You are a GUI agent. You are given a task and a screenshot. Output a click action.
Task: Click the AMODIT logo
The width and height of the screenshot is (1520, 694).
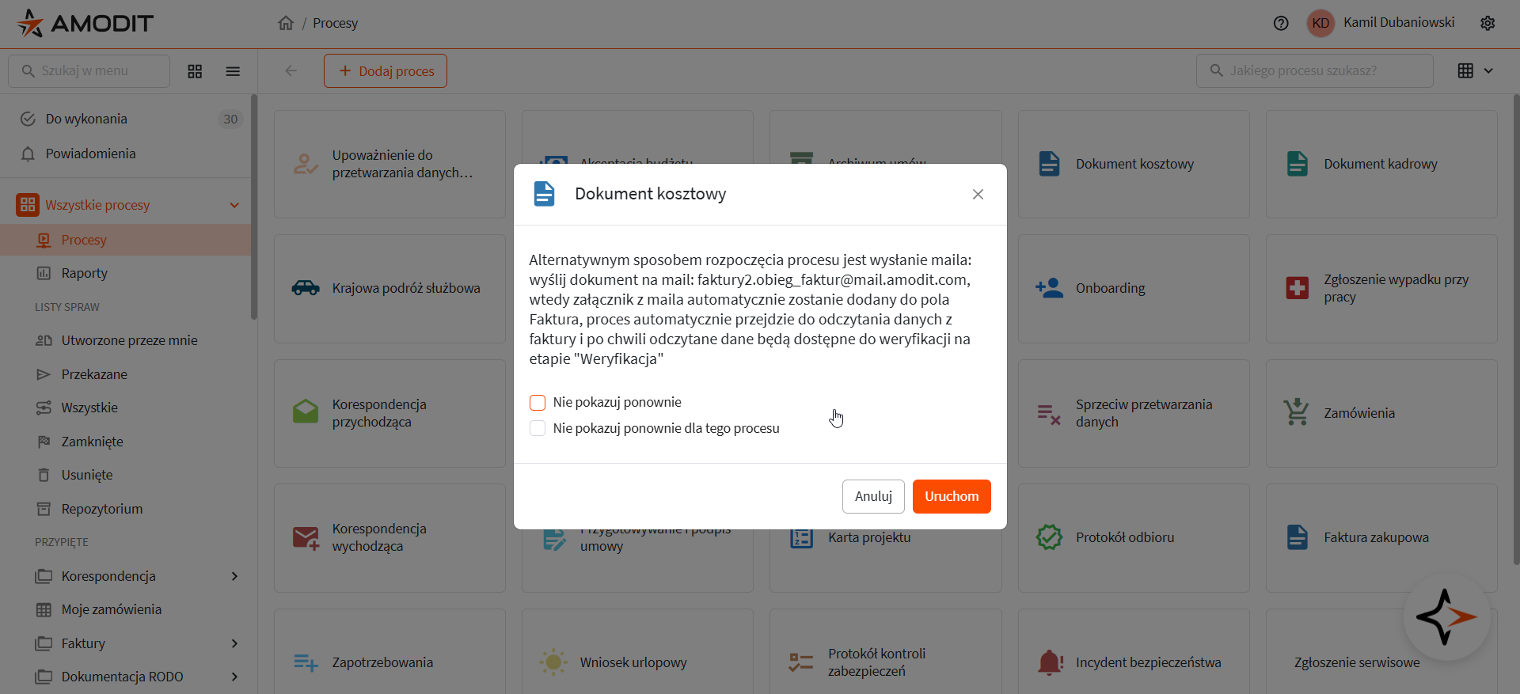pyautogui.click(x=85, y=23)
